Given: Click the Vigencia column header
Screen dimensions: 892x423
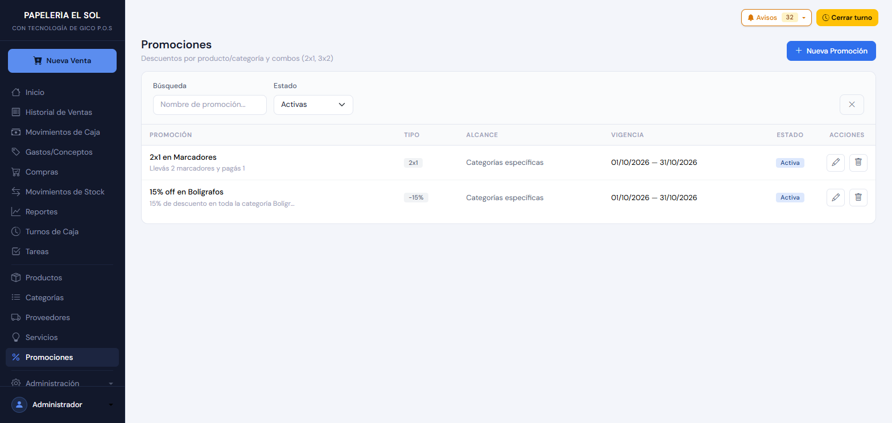Looking at the screenshot, I should [x=627, y=135].
